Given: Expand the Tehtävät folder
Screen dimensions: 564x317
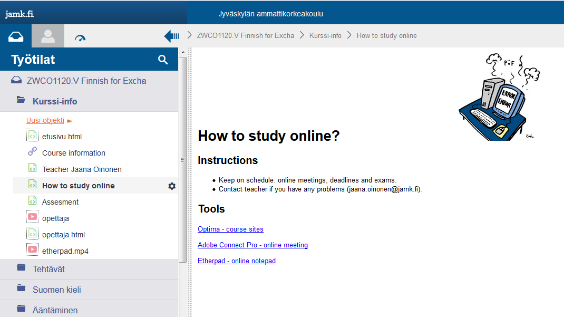Looking at the screenshot, I should coord(48,269).
